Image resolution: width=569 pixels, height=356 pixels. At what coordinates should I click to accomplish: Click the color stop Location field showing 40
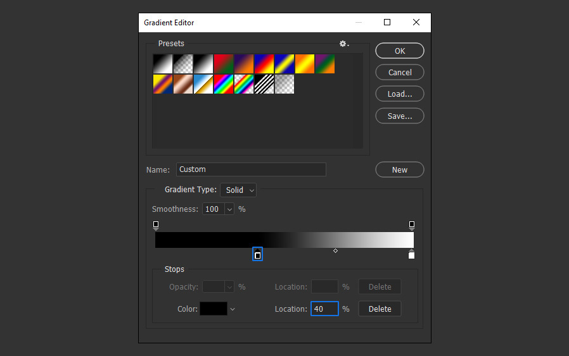[x=325, y=309]
